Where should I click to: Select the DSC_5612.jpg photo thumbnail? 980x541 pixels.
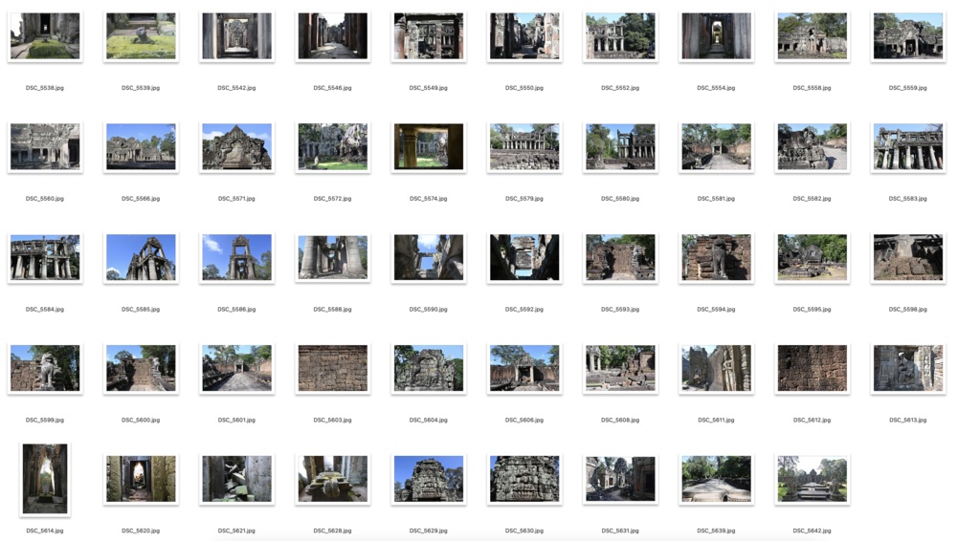(x=813, y=368)
